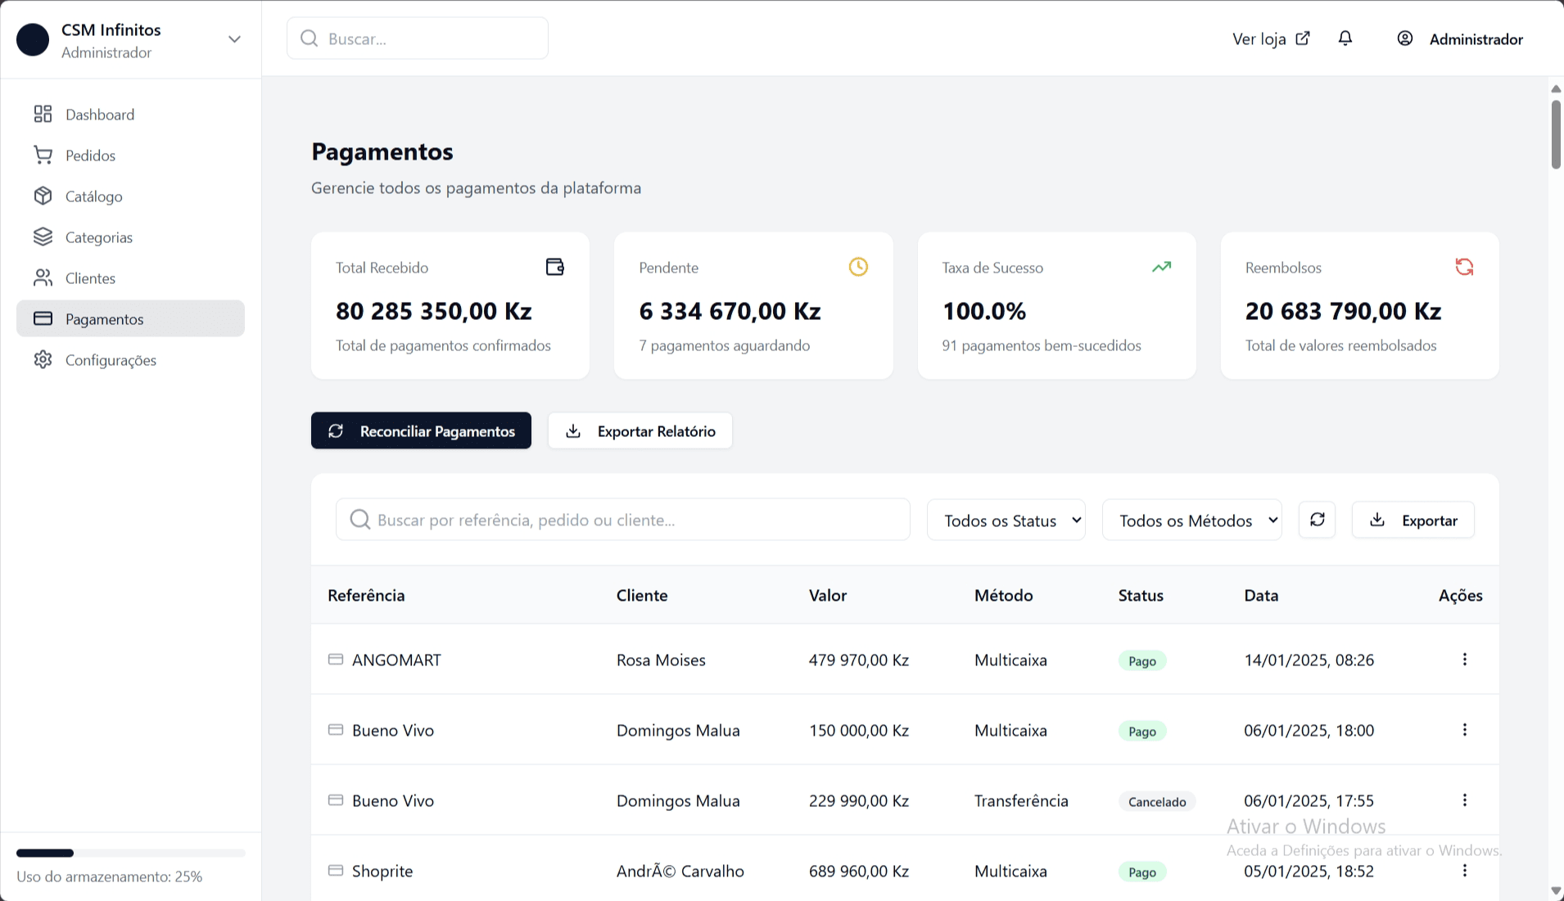This screenshot has width=1564, height=901.
Task: Click the download icon in Exportar Relatório
Action: click(x=573, y=430)
